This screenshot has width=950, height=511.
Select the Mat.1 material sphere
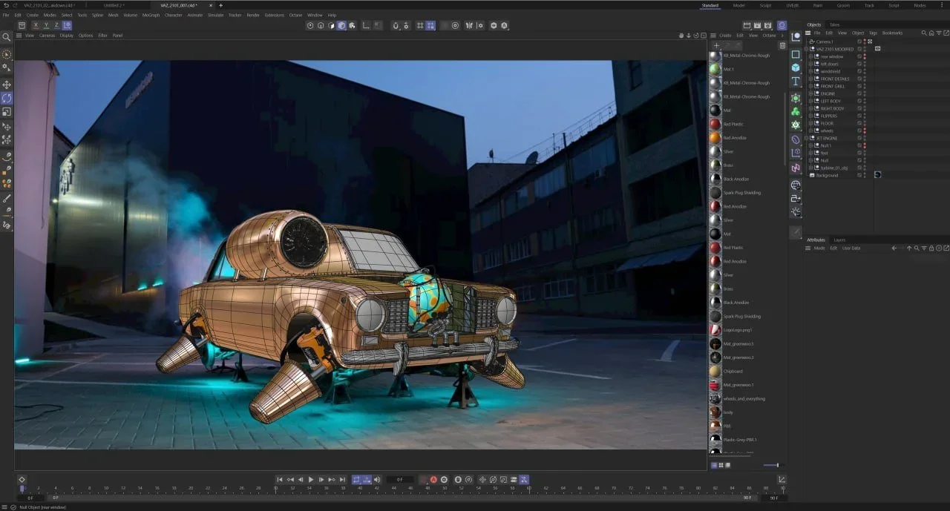[715, 69]
